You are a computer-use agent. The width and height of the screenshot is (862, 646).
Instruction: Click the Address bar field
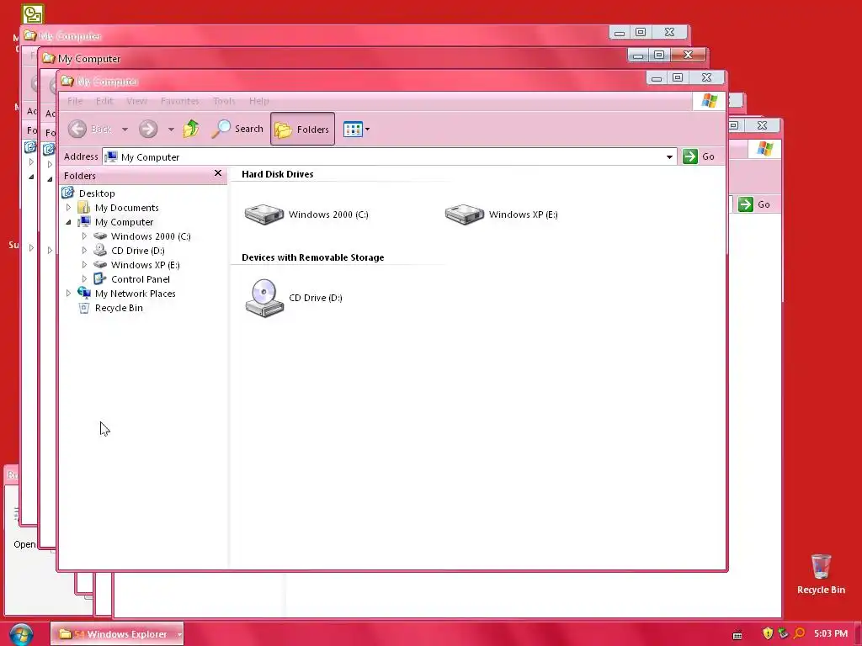[x=389, y=157]
